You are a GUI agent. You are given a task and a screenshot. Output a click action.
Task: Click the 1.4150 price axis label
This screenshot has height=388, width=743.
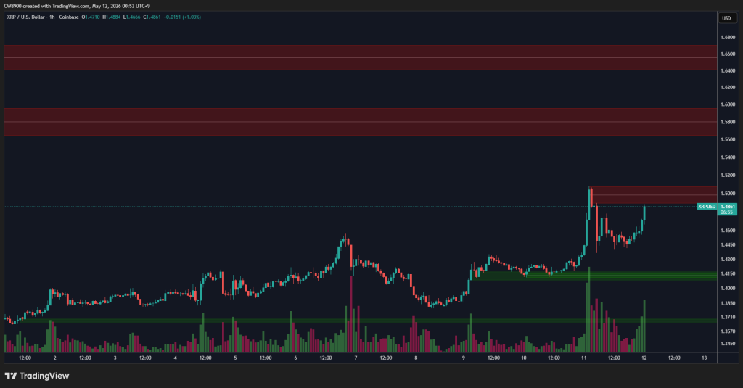[x=728, y=273]
